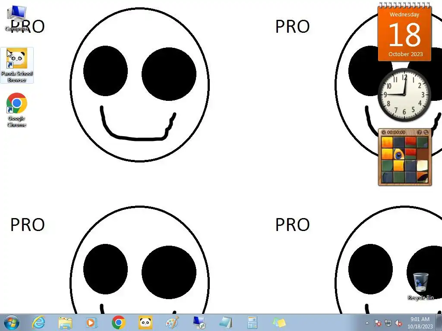This screenshot has width=442, height=331.
Task: Open the taskbar clock showing 9:01 AM
Action: 420,323
